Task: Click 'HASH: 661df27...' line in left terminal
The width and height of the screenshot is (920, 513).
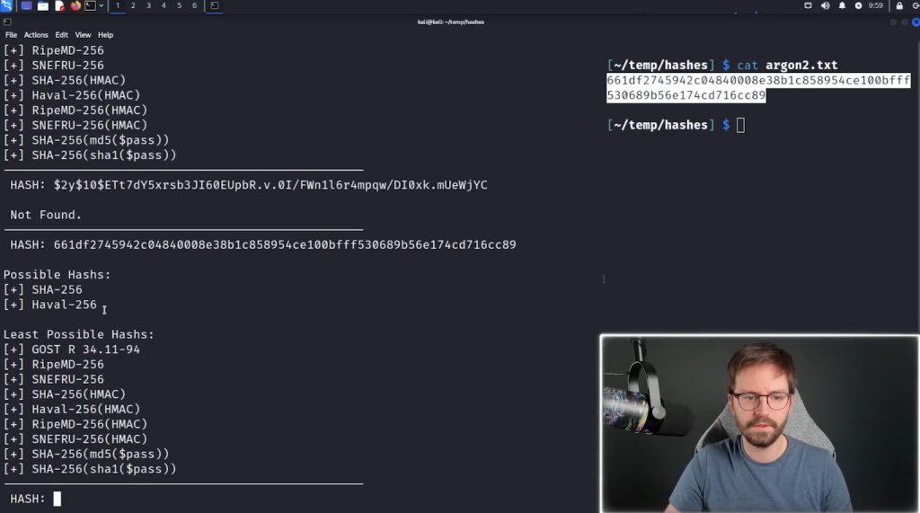Action: [263, 244]
